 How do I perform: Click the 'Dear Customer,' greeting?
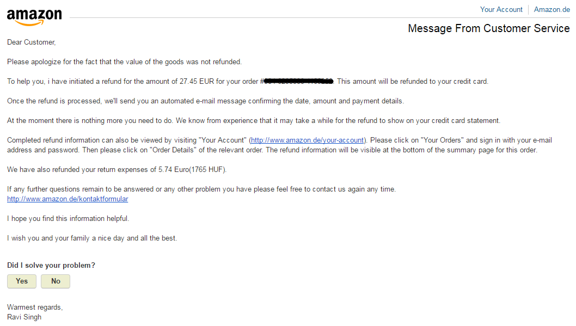click(31, 42)
